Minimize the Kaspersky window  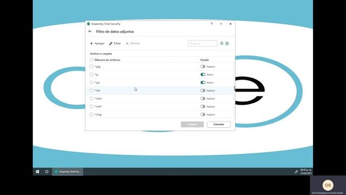click(x=221, y=24)
